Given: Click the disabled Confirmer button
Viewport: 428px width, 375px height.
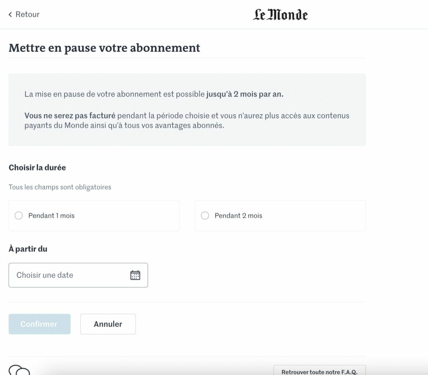Looking at the screenshot, I should (x=39, y=324).
